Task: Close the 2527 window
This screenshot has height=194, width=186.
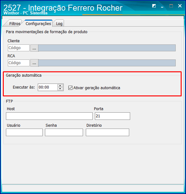Action: click(180, 6)
